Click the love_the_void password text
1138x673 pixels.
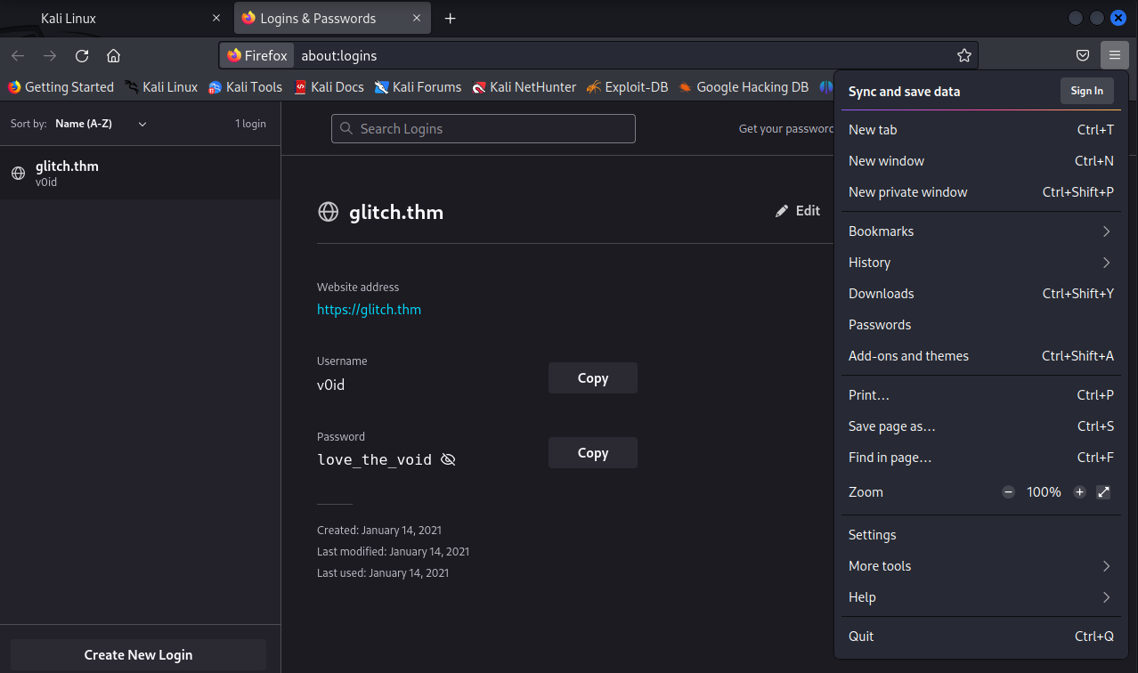click(374, 459)
